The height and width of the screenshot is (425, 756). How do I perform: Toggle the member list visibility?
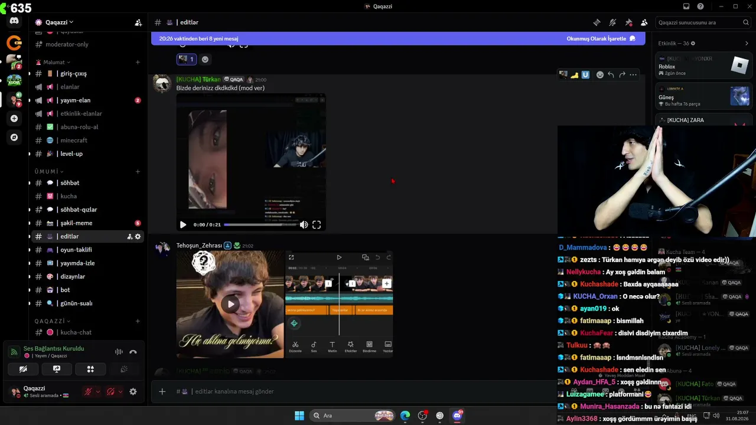(644, 22)
